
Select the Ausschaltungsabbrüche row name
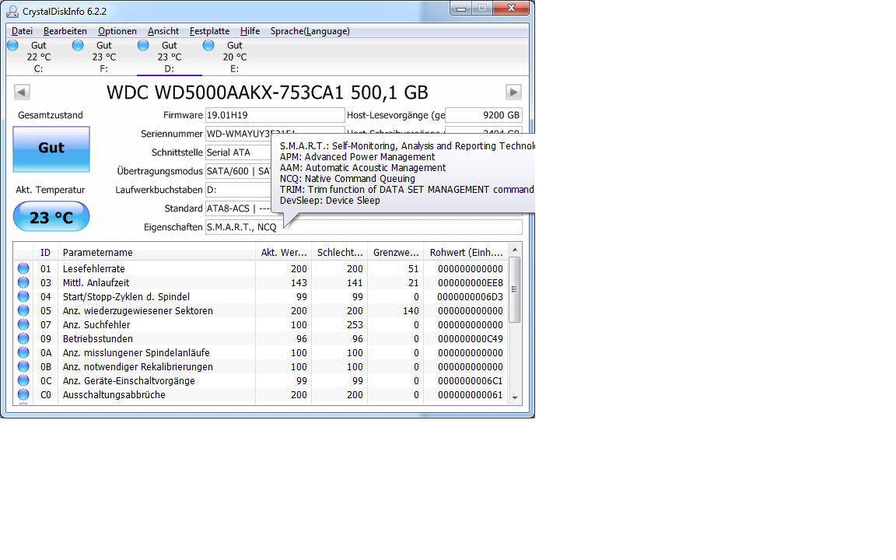(x=114, y=395)
